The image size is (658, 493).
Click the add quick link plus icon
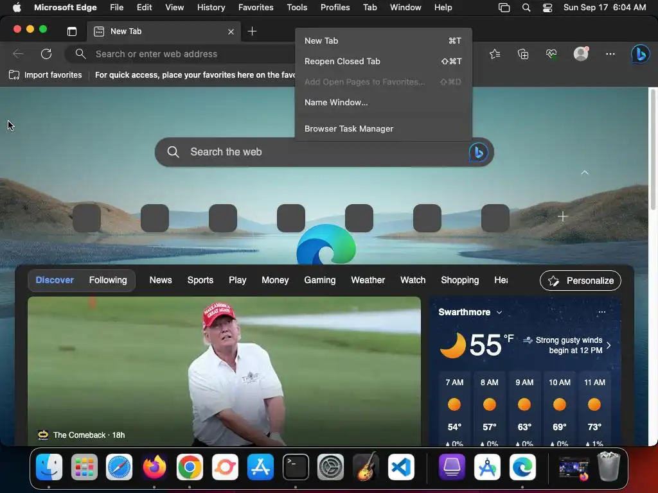[563, 217]
